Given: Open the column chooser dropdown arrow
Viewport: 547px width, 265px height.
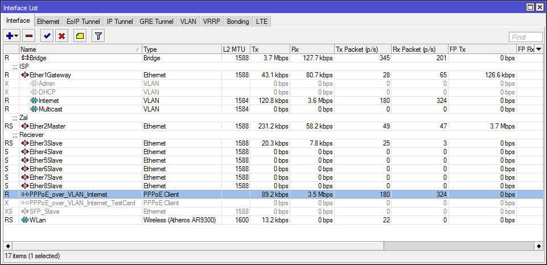Looking at the screenshot, I should pyautogui.click(x=538, y=49).
